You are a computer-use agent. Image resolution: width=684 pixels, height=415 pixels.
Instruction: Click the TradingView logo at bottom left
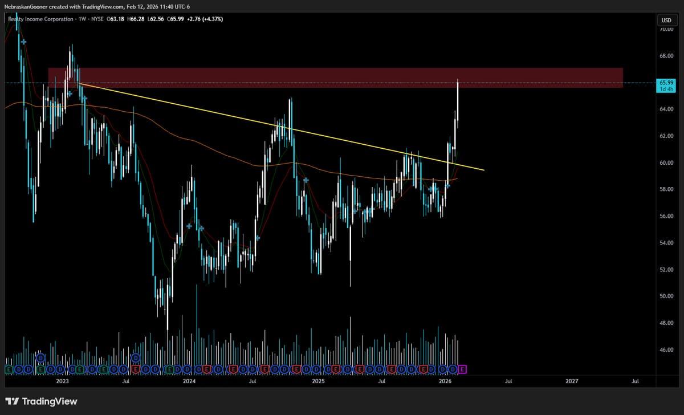tap(42, 401)
